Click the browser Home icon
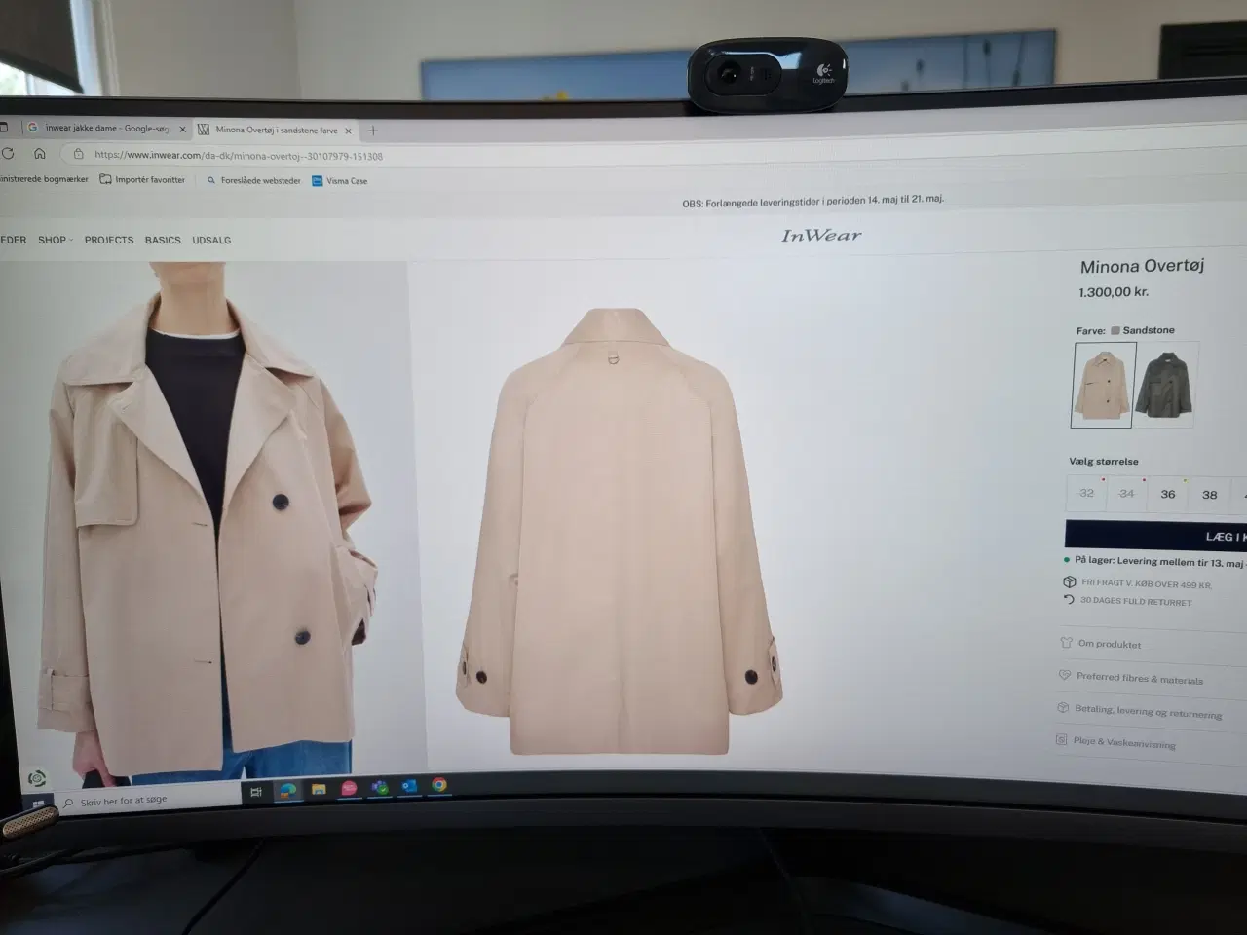Screen dimensions: 1247x935 pos(39,153)
